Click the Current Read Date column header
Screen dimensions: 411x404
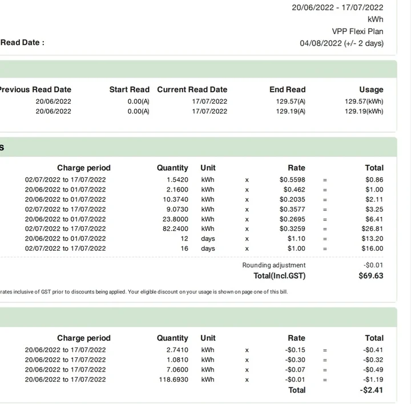tap(192, 89)
